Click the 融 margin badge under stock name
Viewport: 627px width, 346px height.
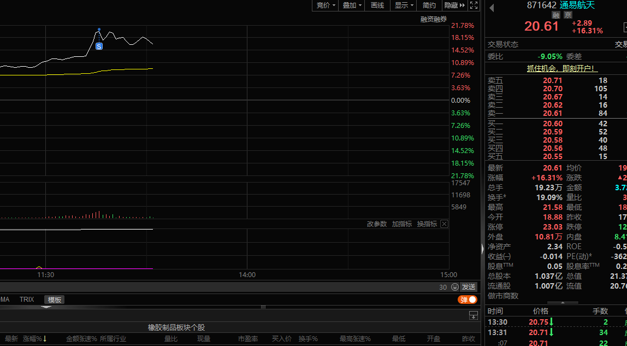(556, 15)
